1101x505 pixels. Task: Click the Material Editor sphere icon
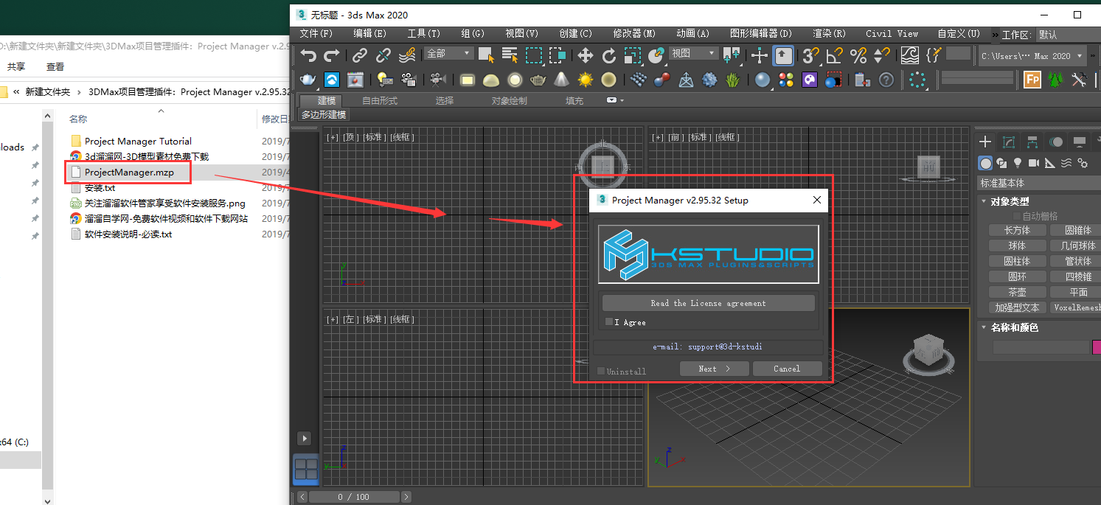[763, 80]
